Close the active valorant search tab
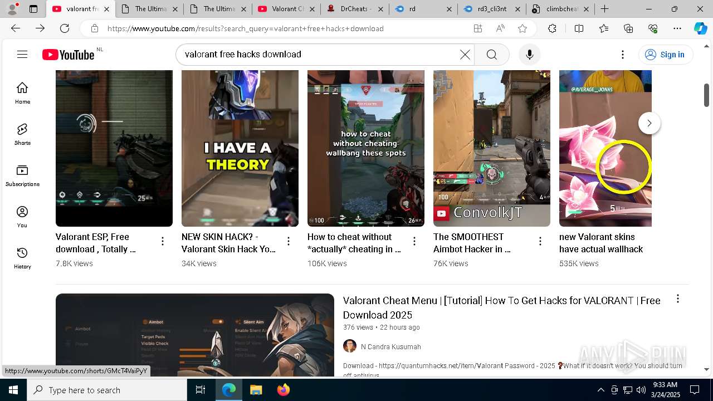The image size is (713, 401). pos(106,9)
